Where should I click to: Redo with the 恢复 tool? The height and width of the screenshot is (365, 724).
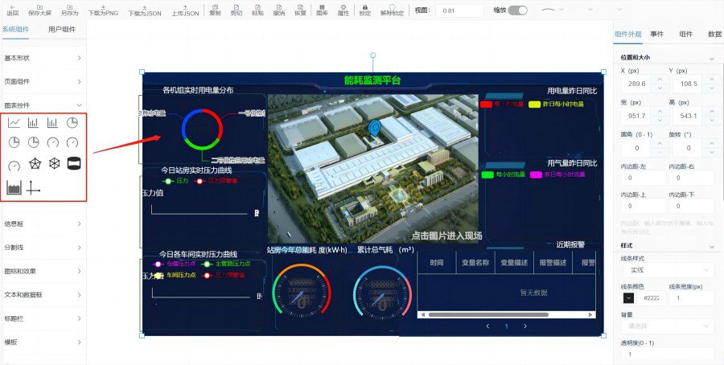300,10
